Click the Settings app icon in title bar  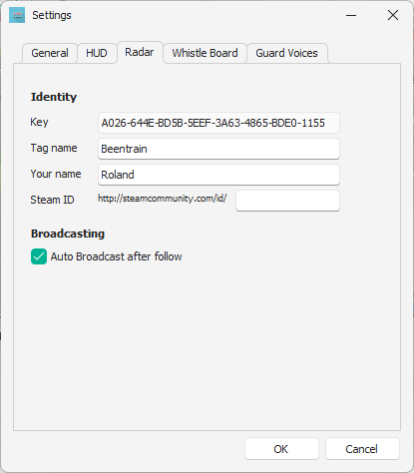(17, 15)
